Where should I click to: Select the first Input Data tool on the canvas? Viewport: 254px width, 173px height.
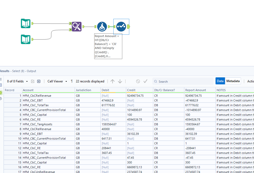25,23
